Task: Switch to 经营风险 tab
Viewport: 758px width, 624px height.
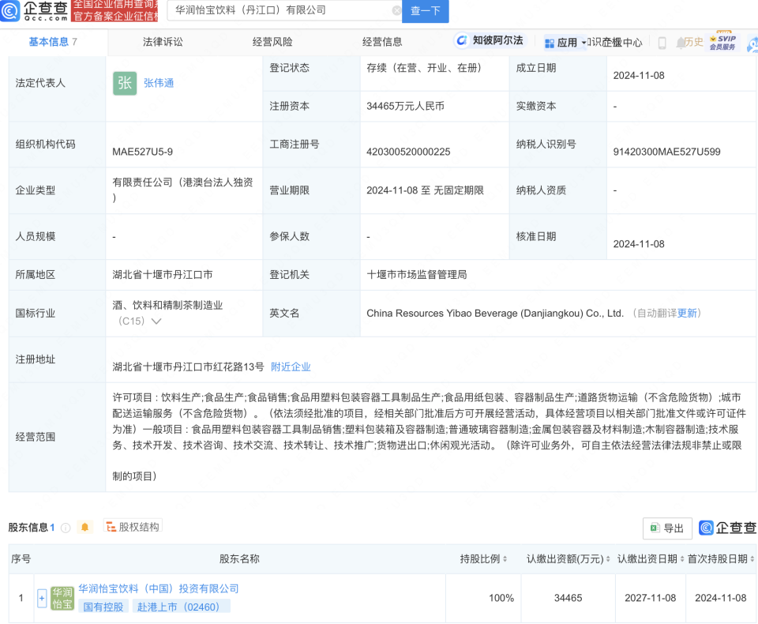Action: point(272,42)
